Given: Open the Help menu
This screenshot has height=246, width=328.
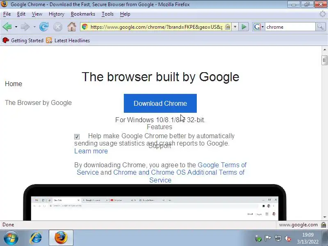Looking at the screenshot, I should click(x=125, y=14).
